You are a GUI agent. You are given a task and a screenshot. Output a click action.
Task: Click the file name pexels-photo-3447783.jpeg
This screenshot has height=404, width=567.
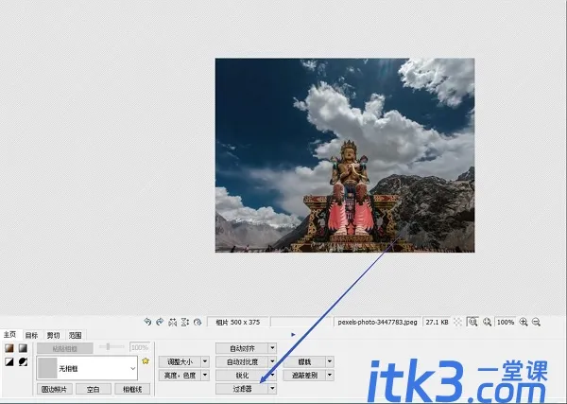[x=377, y=322]
